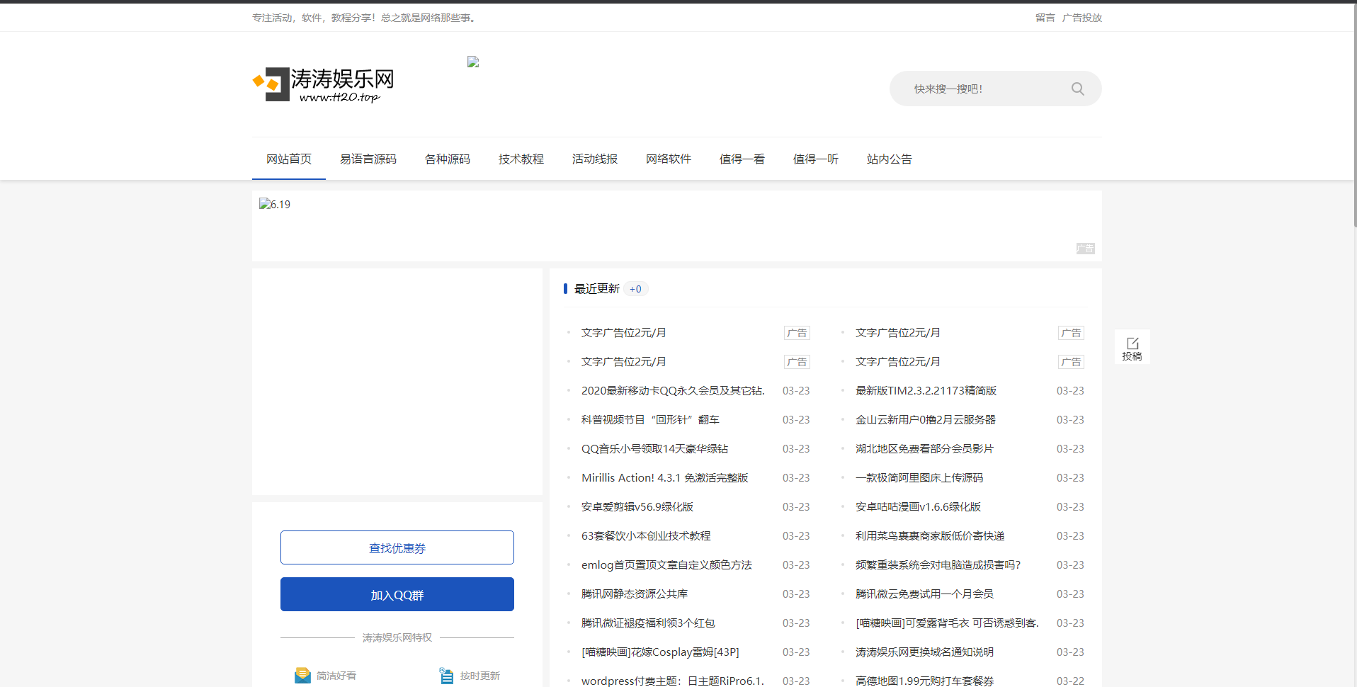Open article 金山云新用户0撸2月云服务器

pyautogui.click(x=925, y=420)
